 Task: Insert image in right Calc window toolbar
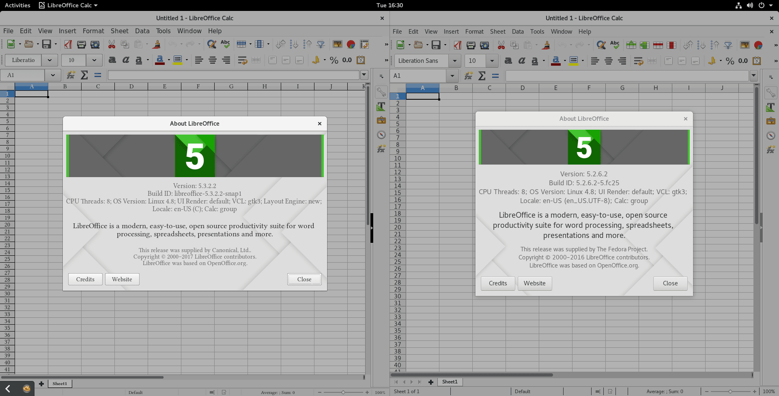pyautogui.click(x=745, y=45)
